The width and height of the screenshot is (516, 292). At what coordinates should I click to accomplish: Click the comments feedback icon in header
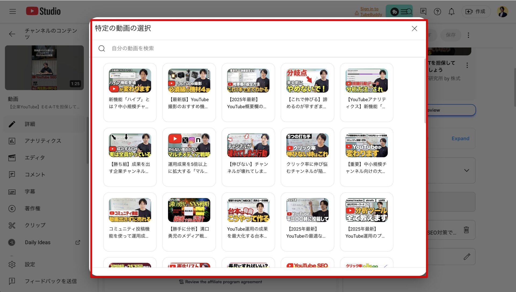click(x=423, y=12)
